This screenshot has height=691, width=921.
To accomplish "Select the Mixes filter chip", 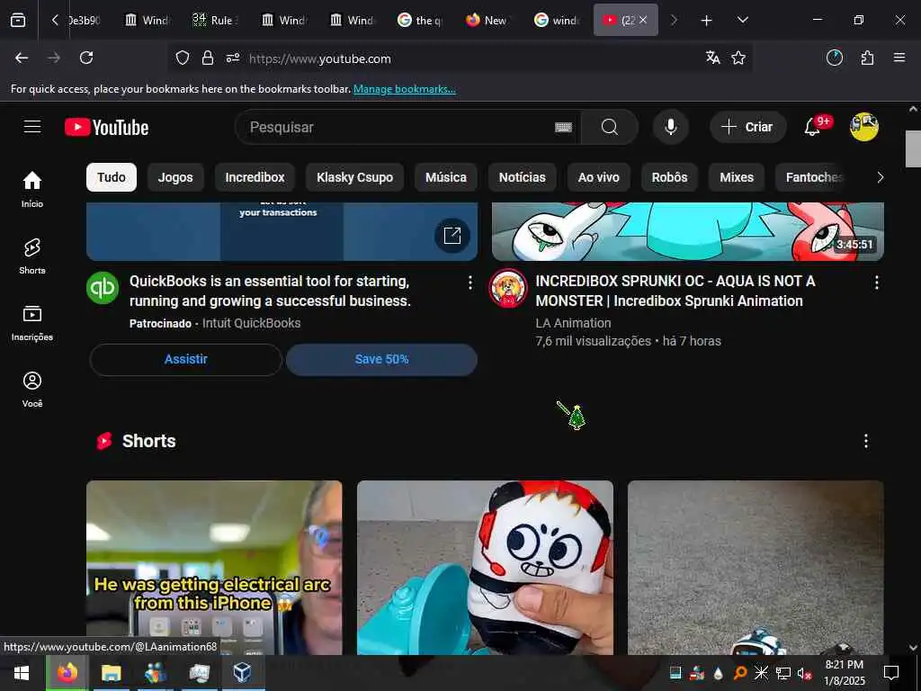I will point(737,177).
